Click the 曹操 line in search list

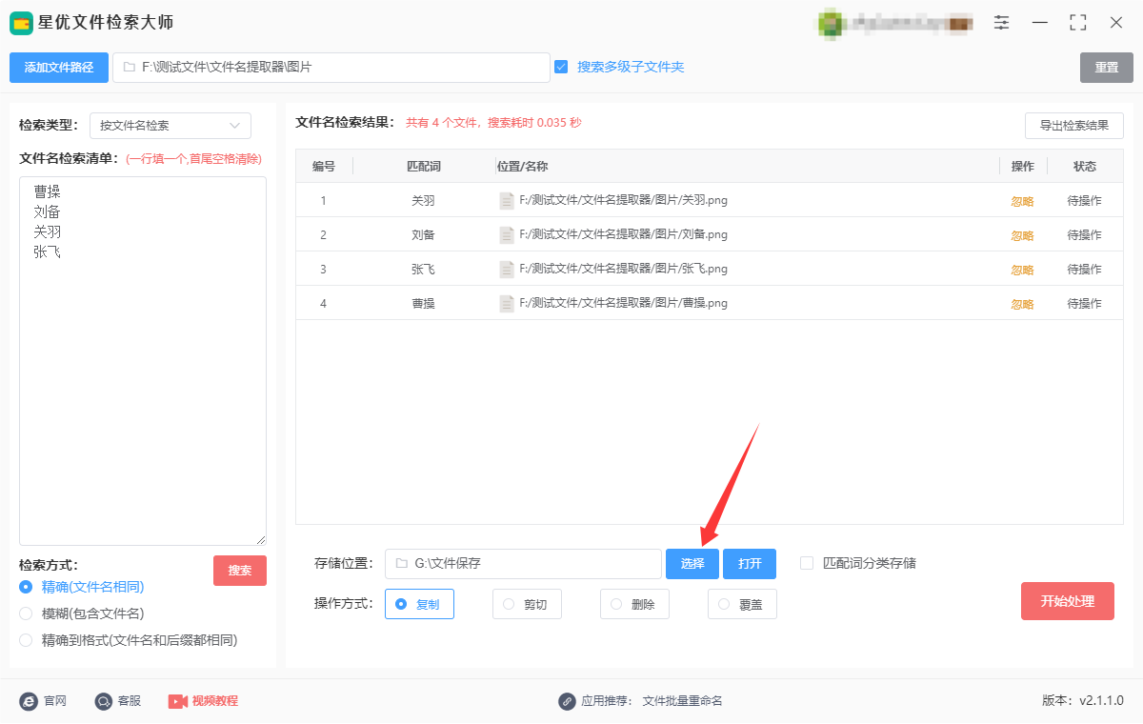click(x=47, y=191)
